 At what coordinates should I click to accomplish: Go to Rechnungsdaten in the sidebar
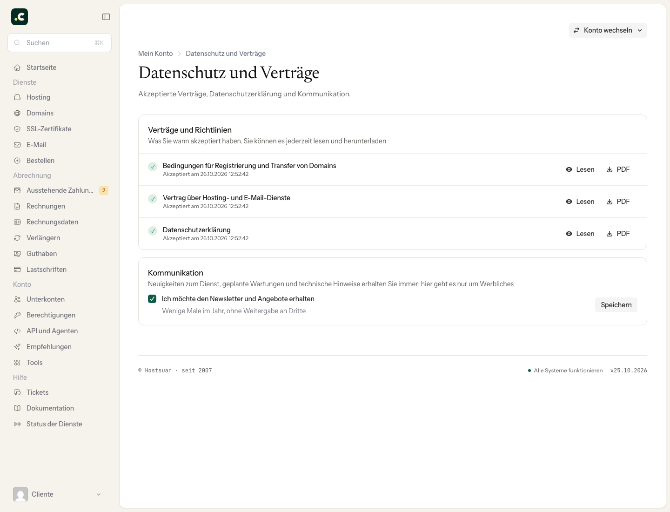pos(60,222)
